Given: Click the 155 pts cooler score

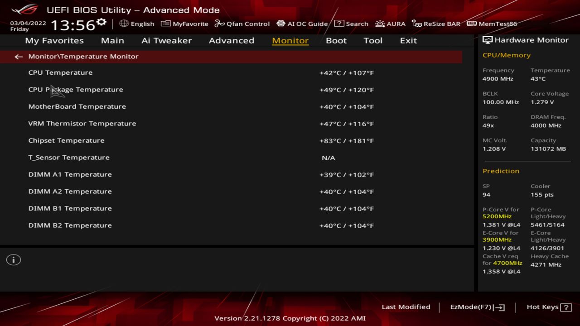Looking at the screenshot, I should pos(542,195).
